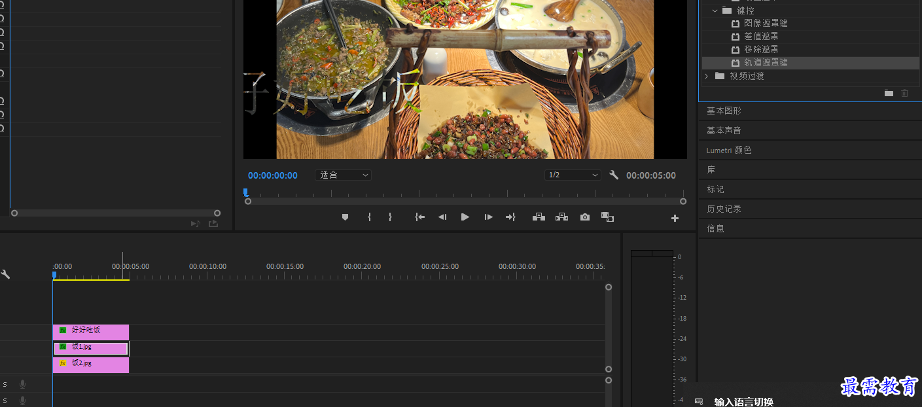The width and height of the screenshot is (922, 407).
Task: Enable voice-over record on upper audio track
Action: tap(23, 384)
